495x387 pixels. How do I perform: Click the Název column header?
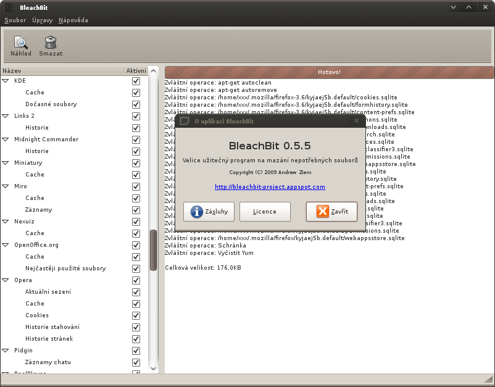[62, 71]
